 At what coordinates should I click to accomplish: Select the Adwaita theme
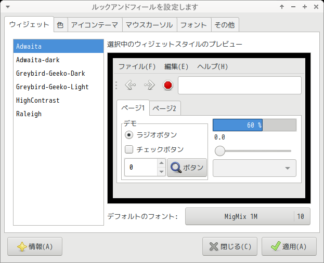click(58, 46)
